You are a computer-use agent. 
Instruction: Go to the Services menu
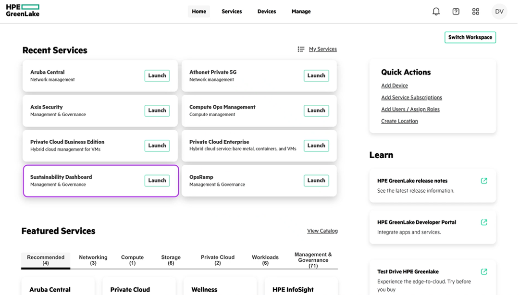pos(232,12)
